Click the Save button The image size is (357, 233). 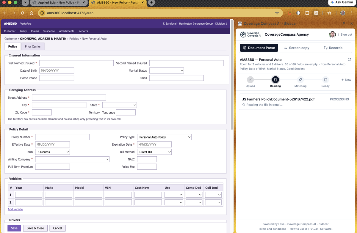[x=14, y=228]
